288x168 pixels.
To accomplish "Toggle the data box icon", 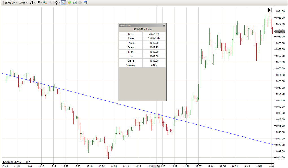I will point(63,3).
